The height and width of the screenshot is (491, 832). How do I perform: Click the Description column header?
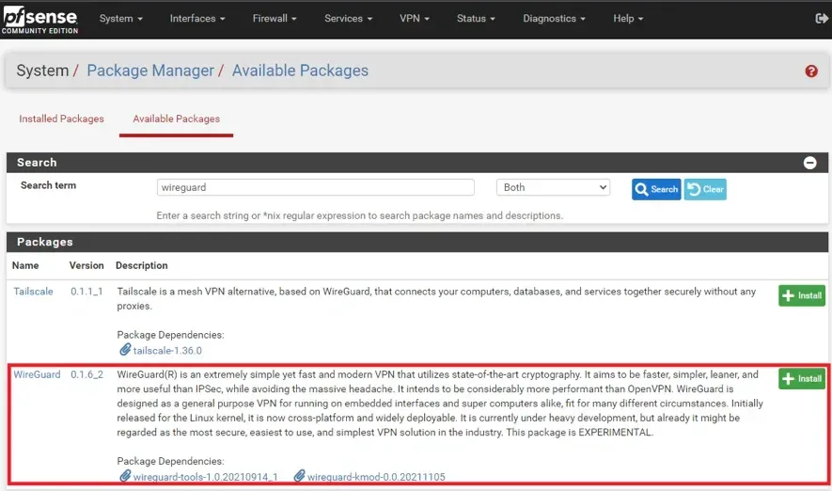(x=142, y=265)
